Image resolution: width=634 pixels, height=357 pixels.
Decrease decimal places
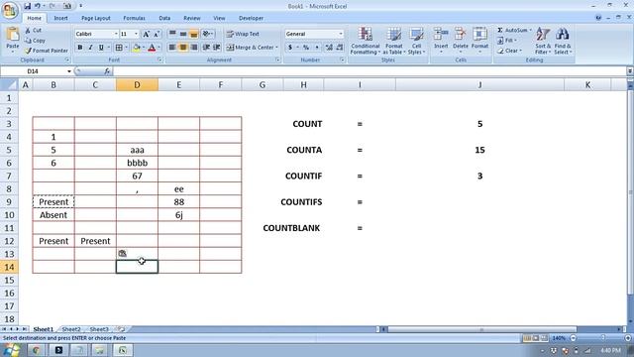(x=340, y=48)
